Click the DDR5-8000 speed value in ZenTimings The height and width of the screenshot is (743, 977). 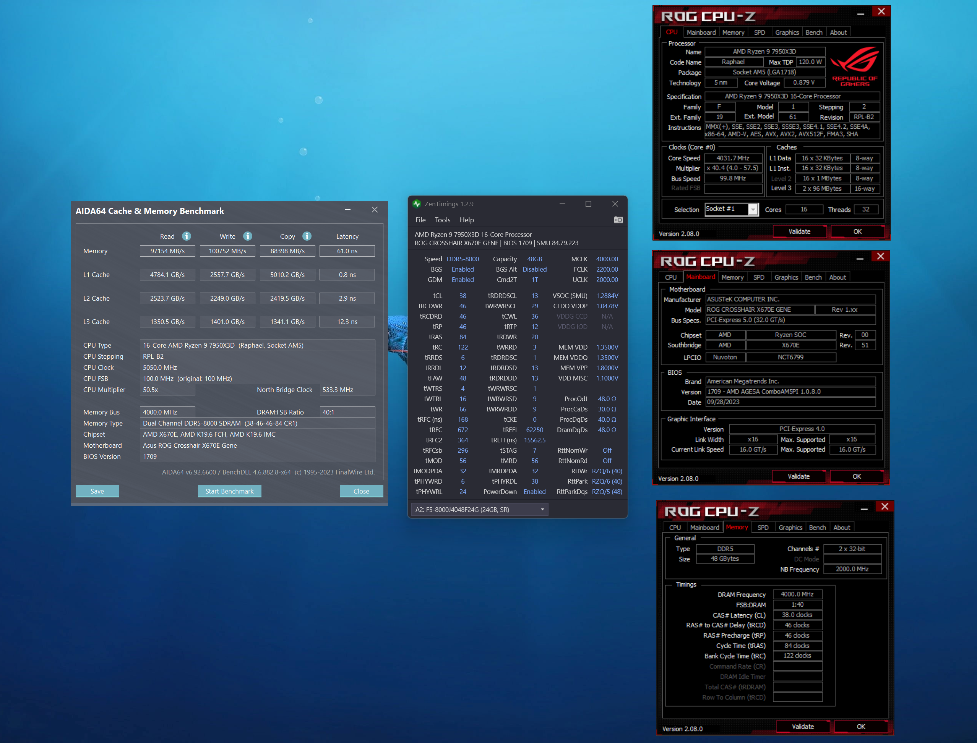click(x=463, y=259)
